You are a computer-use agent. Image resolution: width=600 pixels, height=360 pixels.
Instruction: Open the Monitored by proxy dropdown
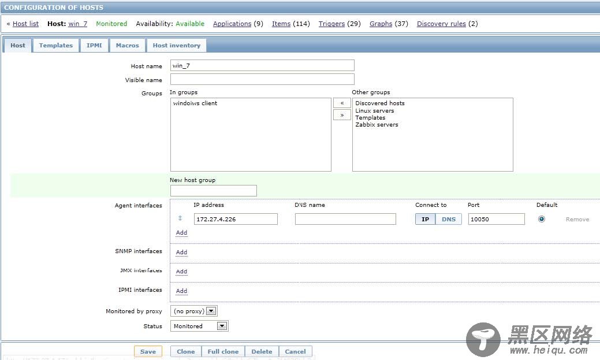tap(193, 311)
